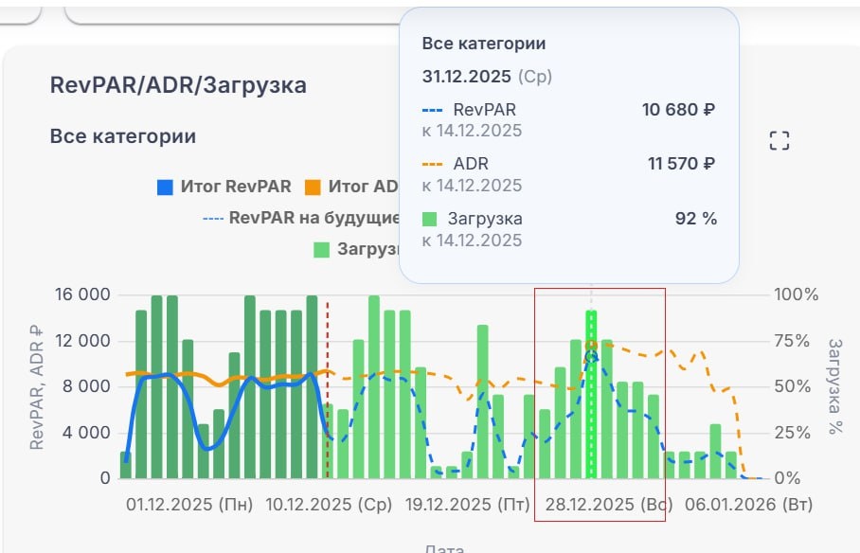This screenshot has width=860, height=553.
Task: Click the green Загрузка legend swatch
Action: click(x=321, y=250)
